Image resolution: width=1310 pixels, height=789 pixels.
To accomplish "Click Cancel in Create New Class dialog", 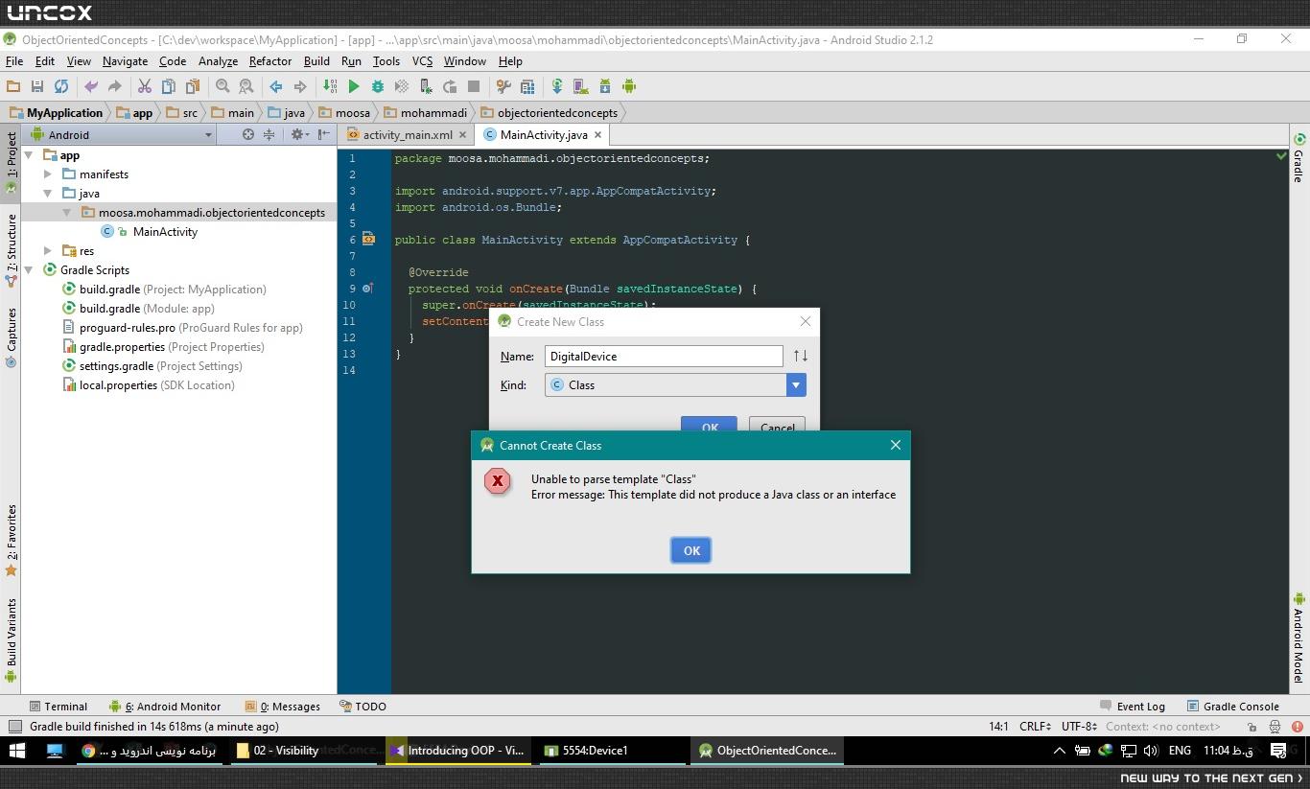I will (x=777, y=425).
